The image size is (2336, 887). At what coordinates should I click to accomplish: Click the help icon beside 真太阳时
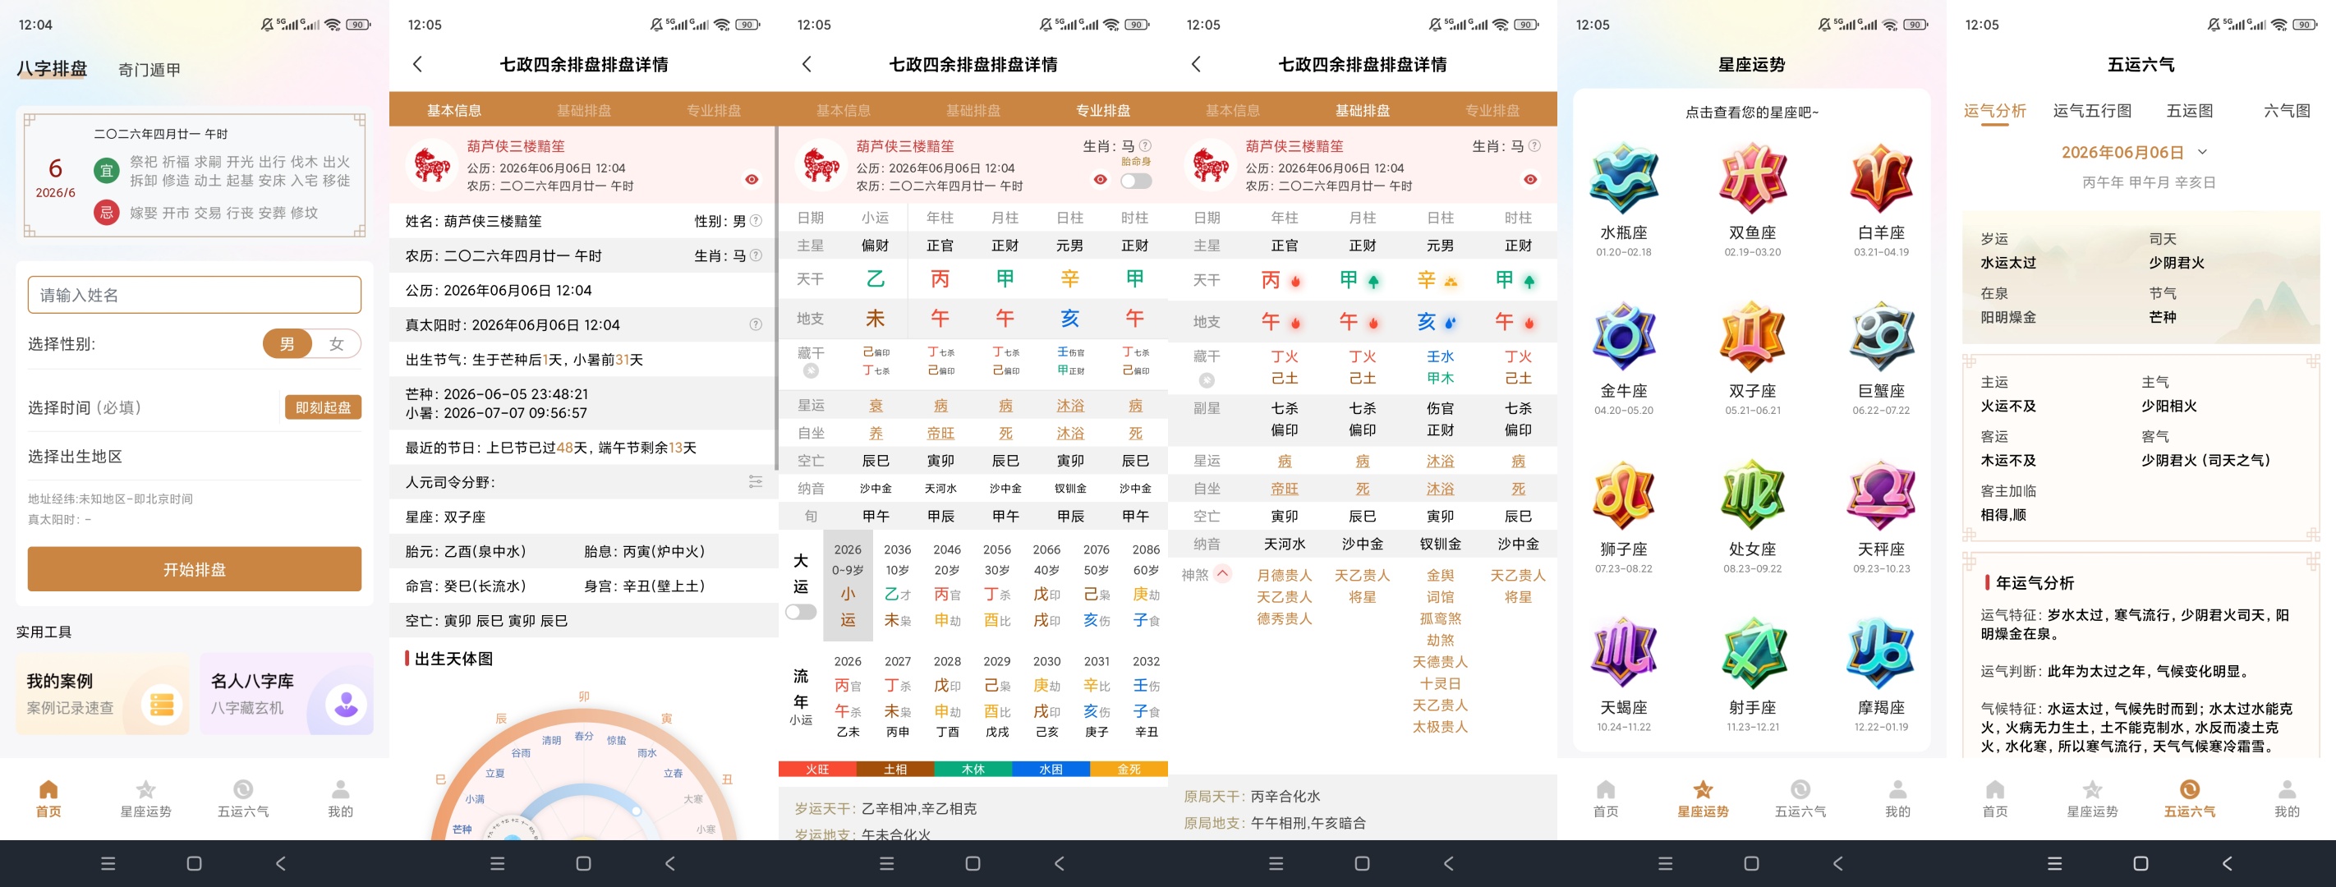[756, 324]
